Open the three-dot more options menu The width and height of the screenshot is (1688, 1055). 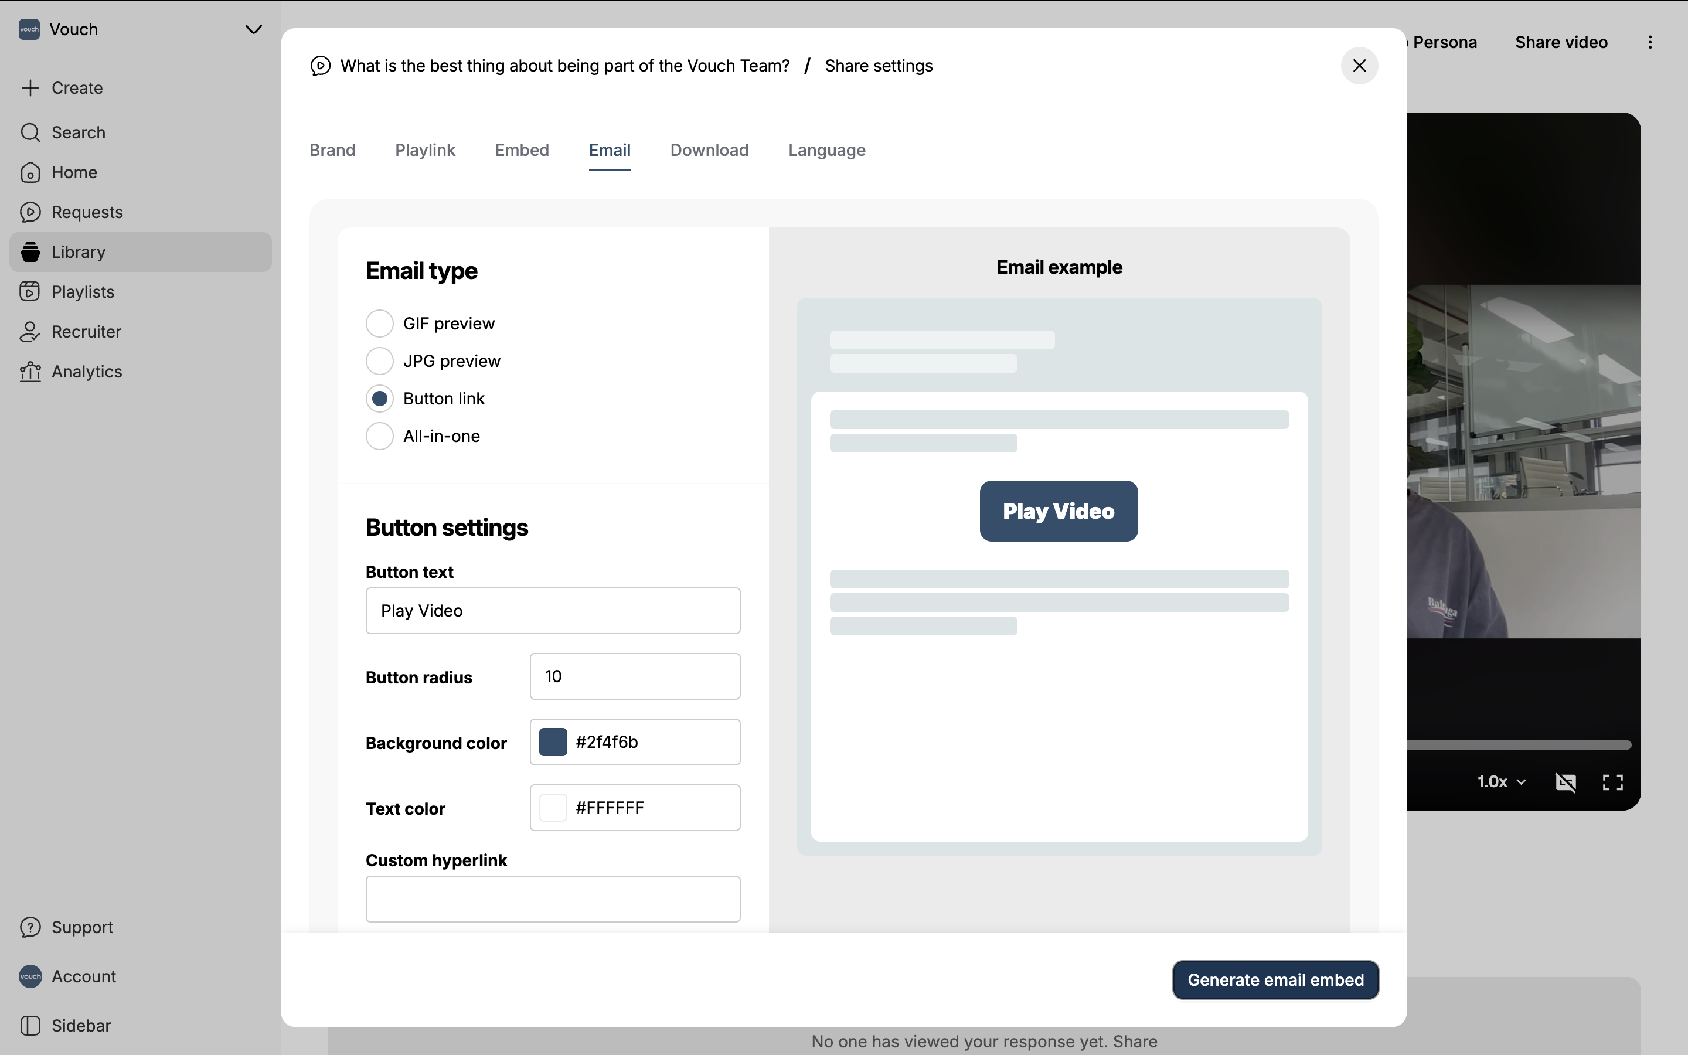(x=1650, y=43)
